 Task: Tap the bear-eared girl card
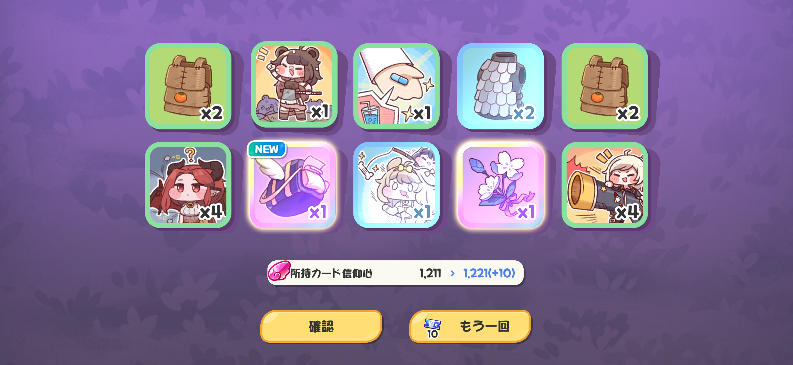(294, 85)
